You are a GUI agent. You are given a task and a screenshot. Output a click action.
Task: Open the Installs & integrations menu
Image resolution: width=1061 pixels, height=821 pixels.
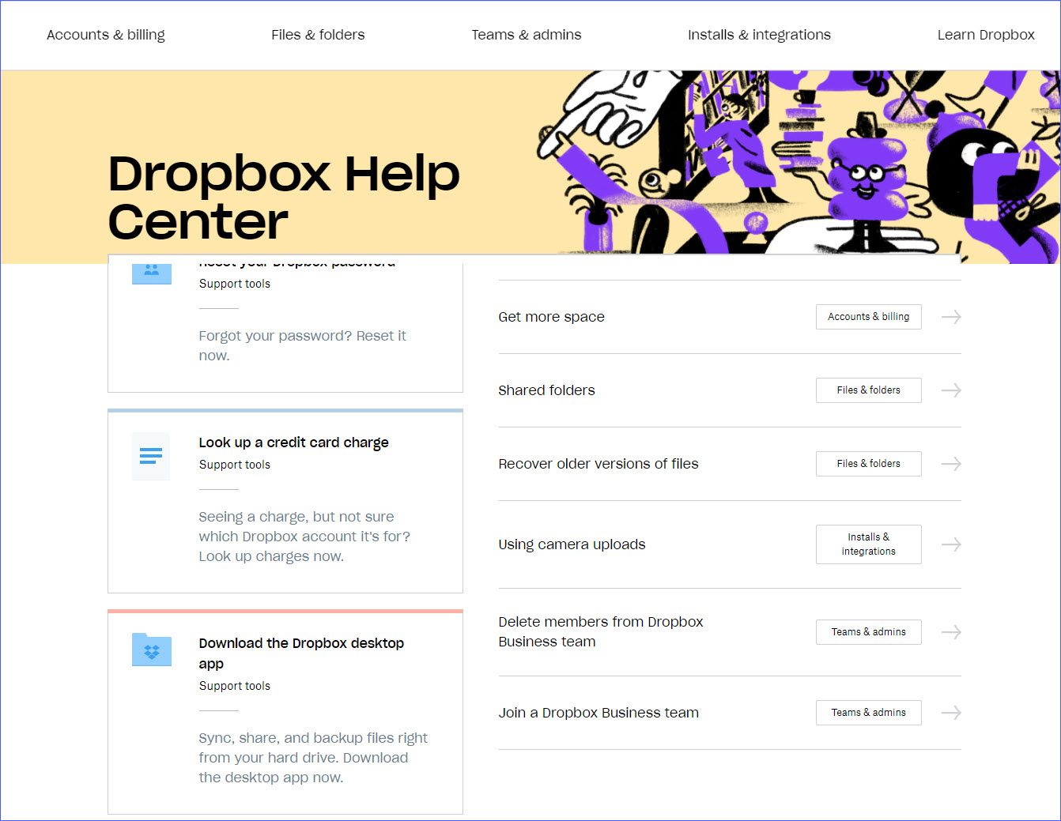click(x=759, y=35)
